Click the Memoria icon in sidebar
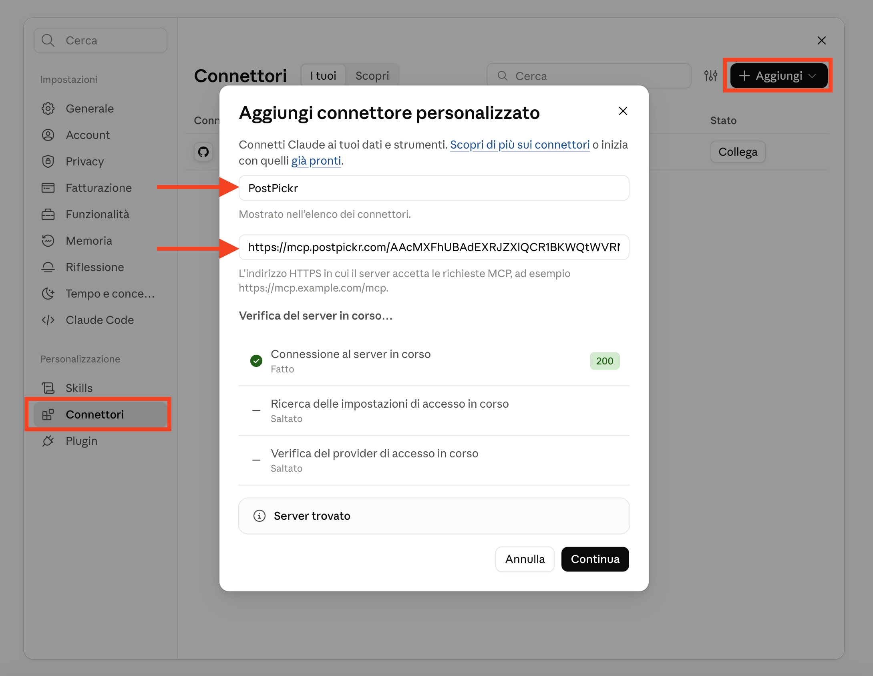Image resolution: width=873 pixels, height=676 pixels. pos(48,241)
